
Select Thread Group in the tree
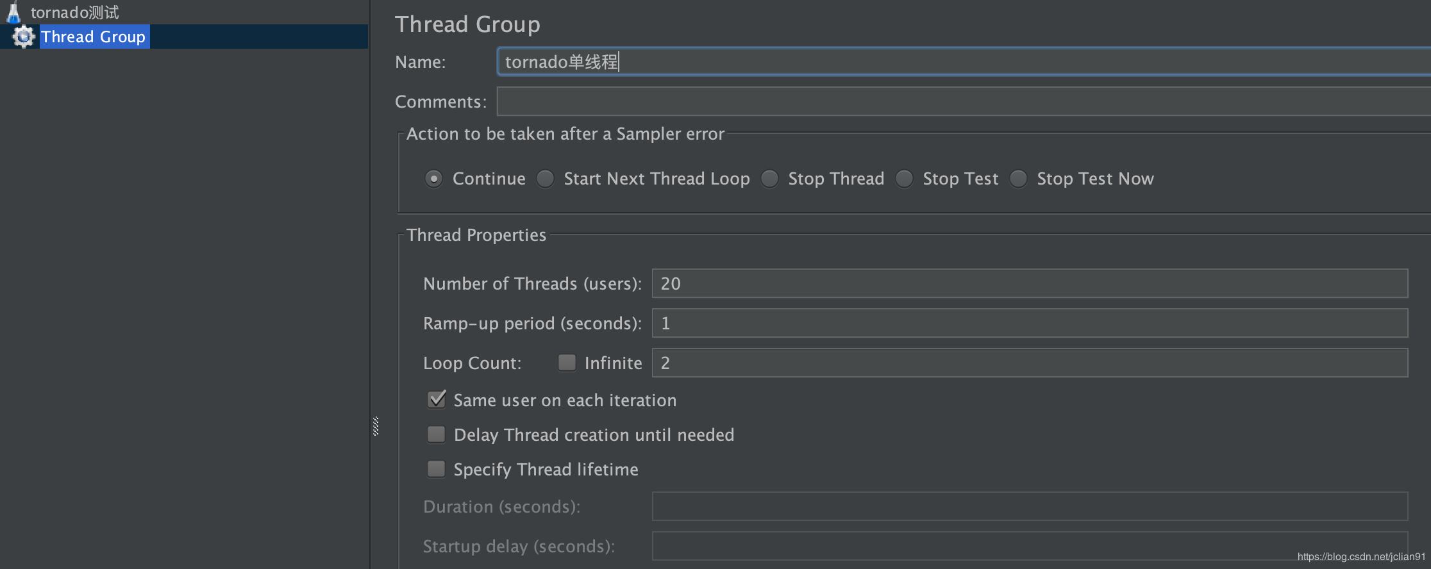coord(94,37)
